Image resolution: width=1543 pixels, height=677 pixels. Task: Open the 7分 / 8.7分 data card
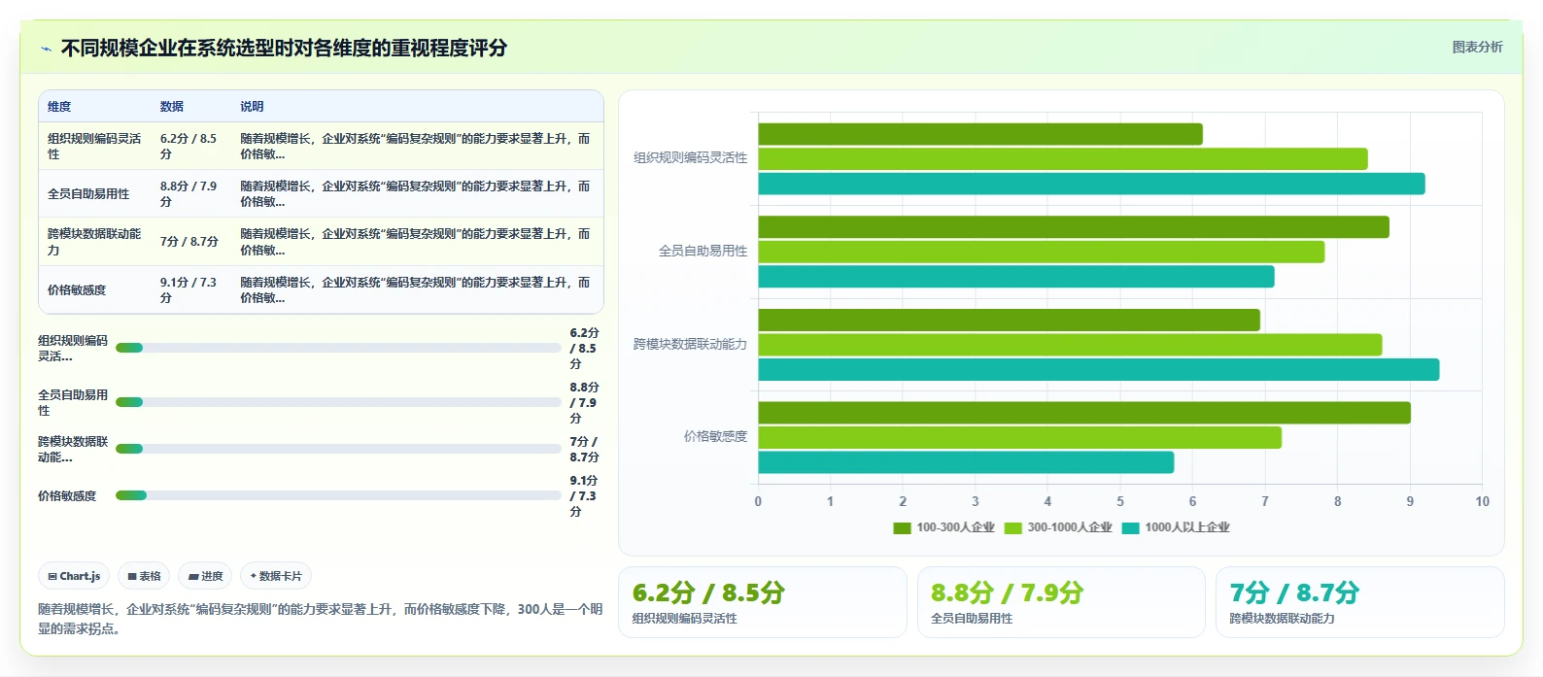point(1359,602)
